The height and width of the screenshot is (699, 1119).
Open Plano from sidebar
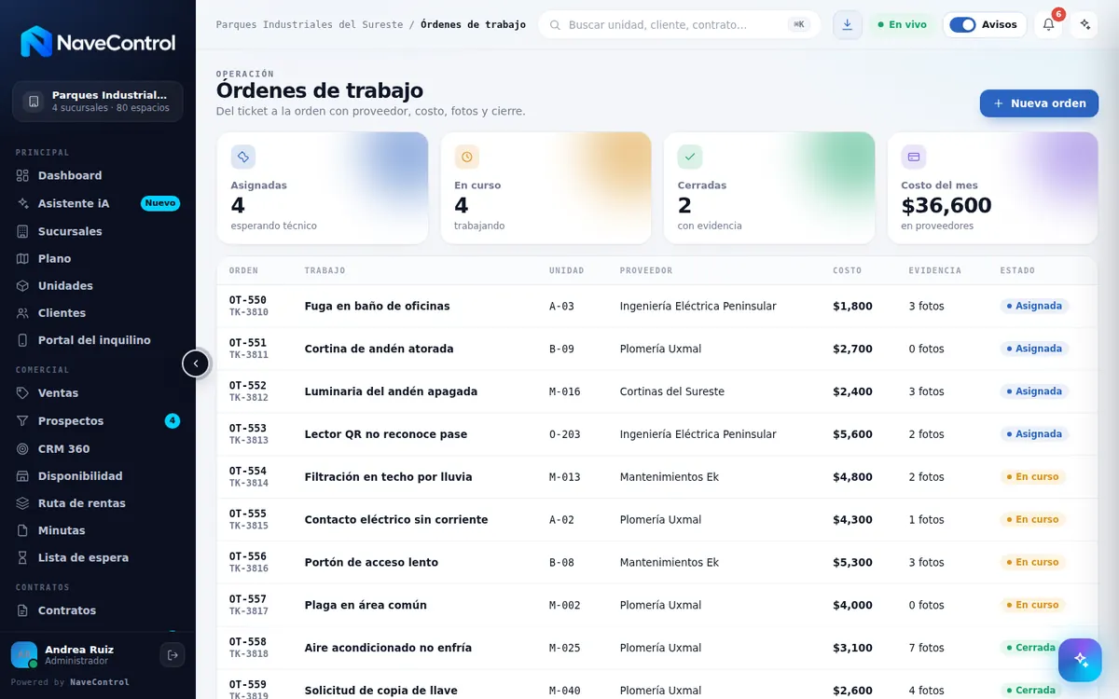(98, 258)
